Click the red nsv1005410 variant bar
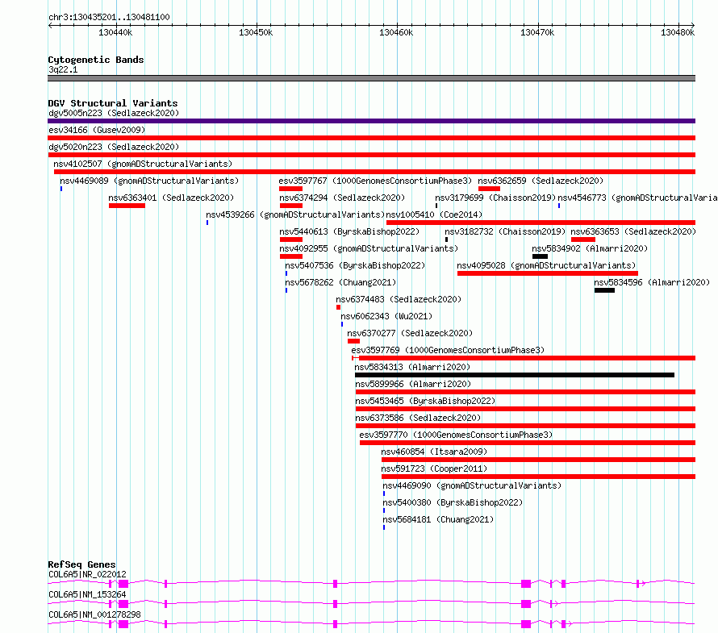The image size is (718, 633). pyautogui.click(x=541, y=223)
